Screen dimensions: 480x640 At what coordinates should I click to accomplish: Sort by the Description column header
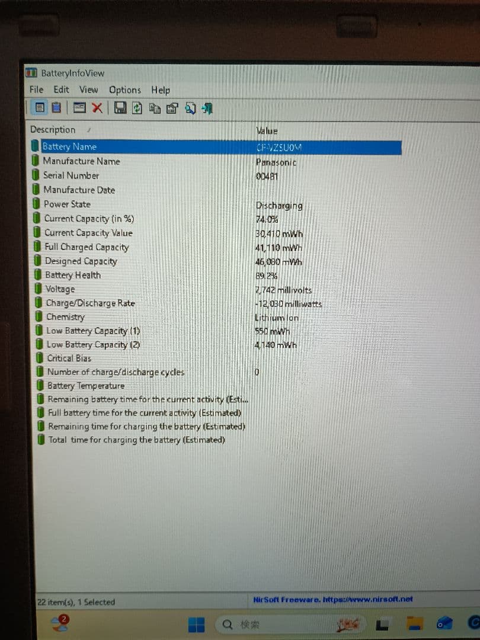(53, 129)
